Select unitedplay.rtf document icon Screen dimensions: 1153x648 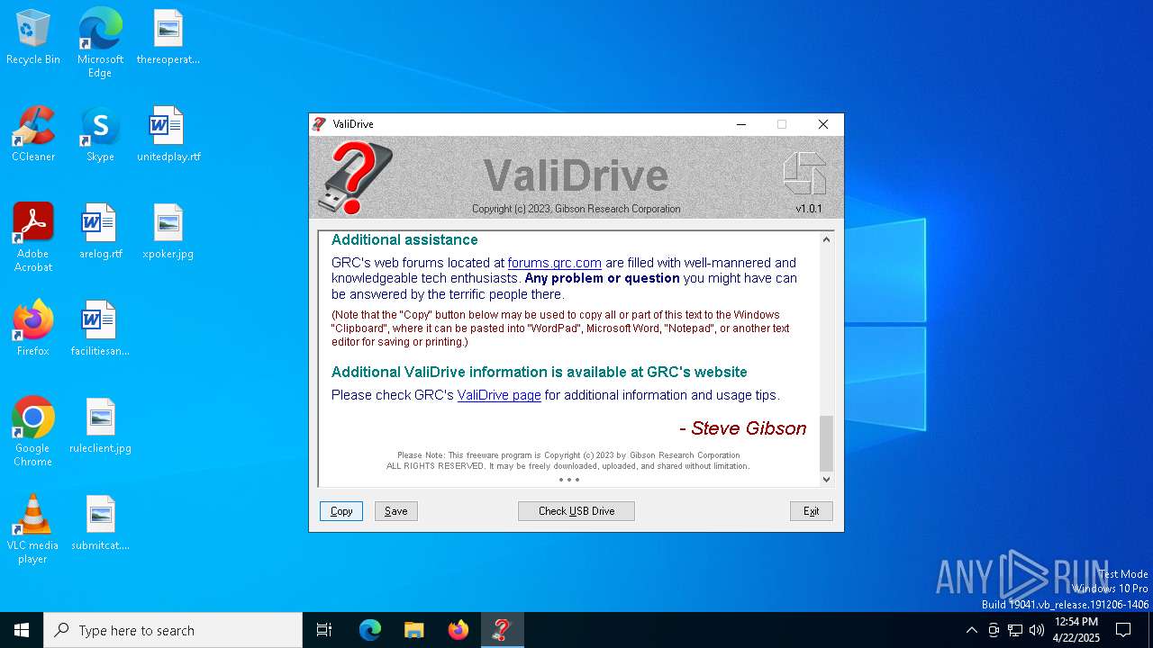pyautogui.click(x=168, y=135)
